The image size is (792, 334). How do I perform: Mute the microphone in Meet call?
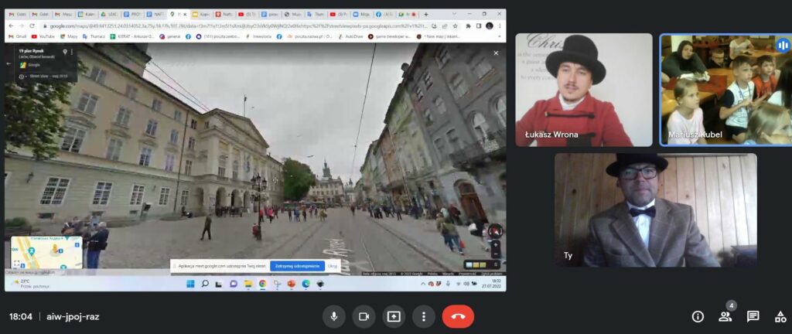tap(334, 316)
